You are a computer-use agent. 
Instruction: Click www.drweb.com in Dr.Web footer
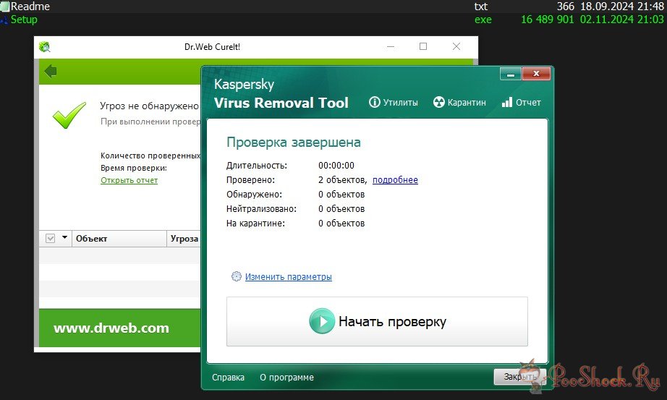pos(111,328)
